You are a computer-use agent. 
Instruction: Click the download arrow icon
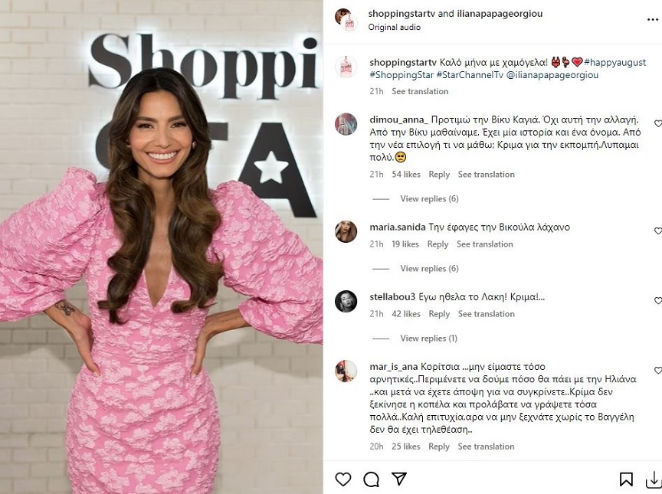[654, 479]
